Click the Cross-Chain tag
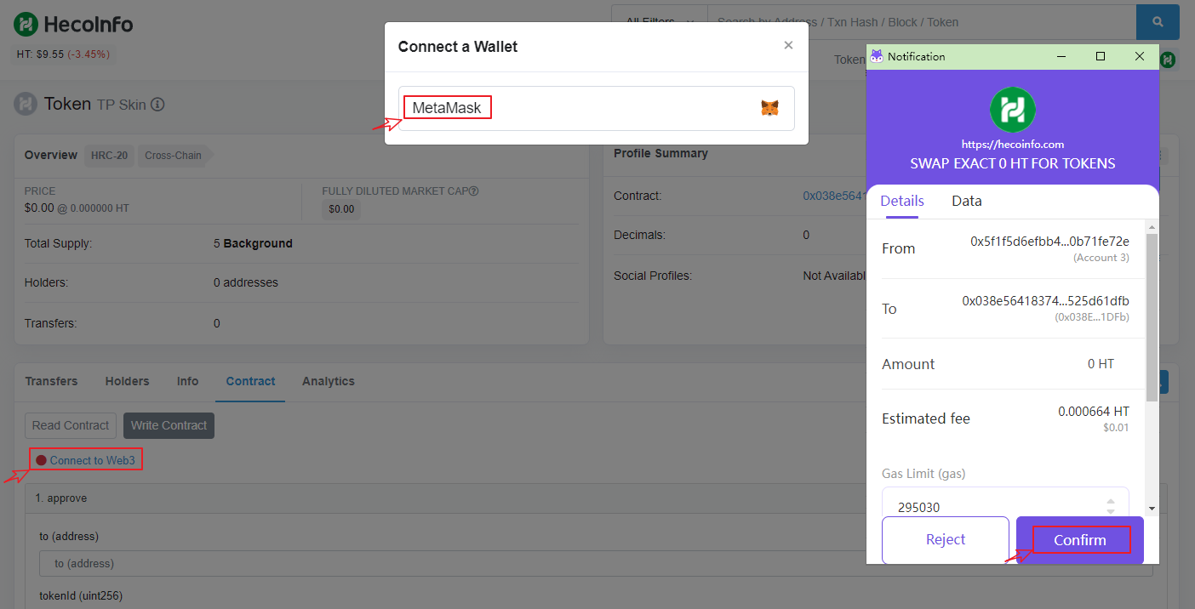Screen dimensions: 1195x609 coord(174,156)
